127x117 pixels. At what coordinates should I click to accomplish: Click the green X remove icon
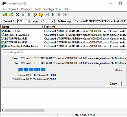(x=17, y=15)
